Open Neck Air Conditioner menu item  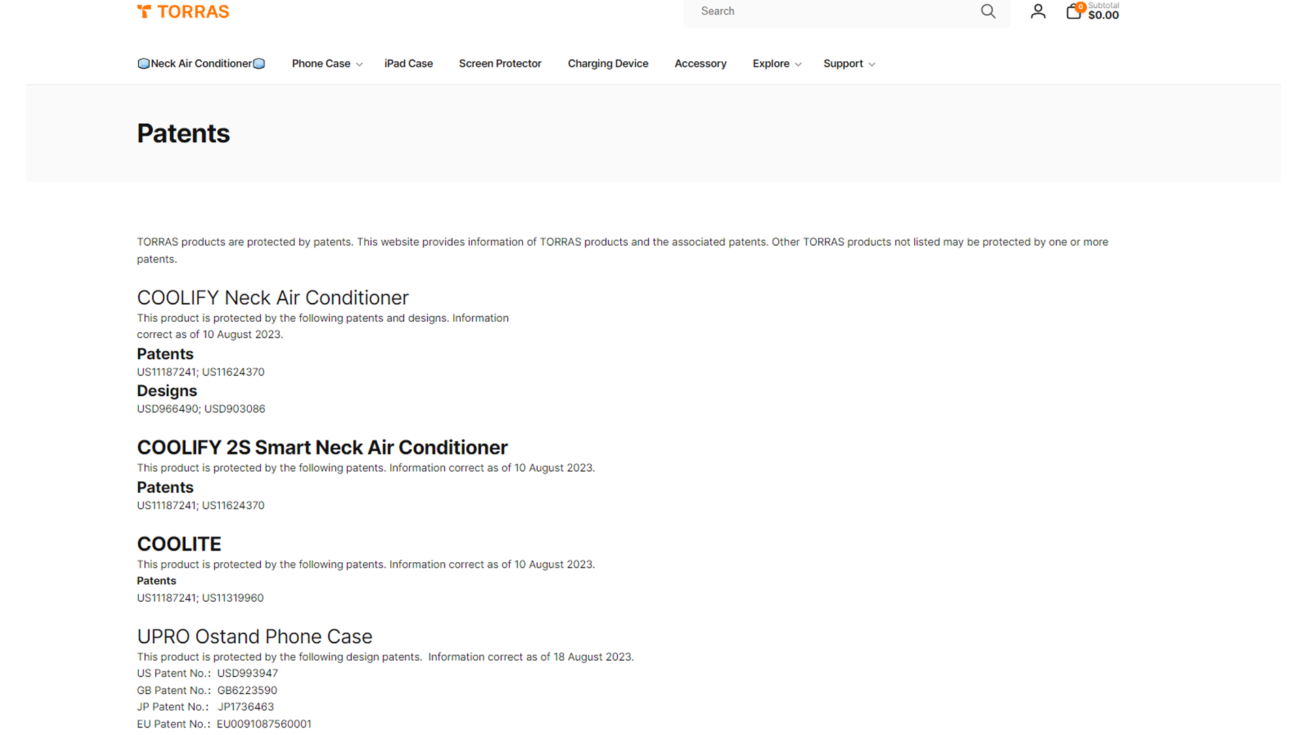pos(201,63)
